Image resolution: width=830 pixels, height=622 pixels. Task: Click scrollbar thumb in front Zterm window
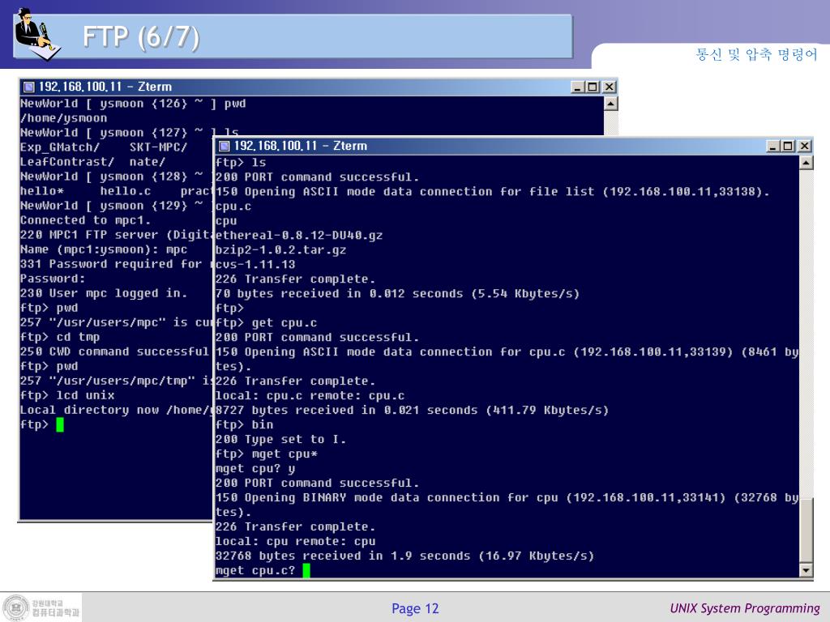(806, 530)
